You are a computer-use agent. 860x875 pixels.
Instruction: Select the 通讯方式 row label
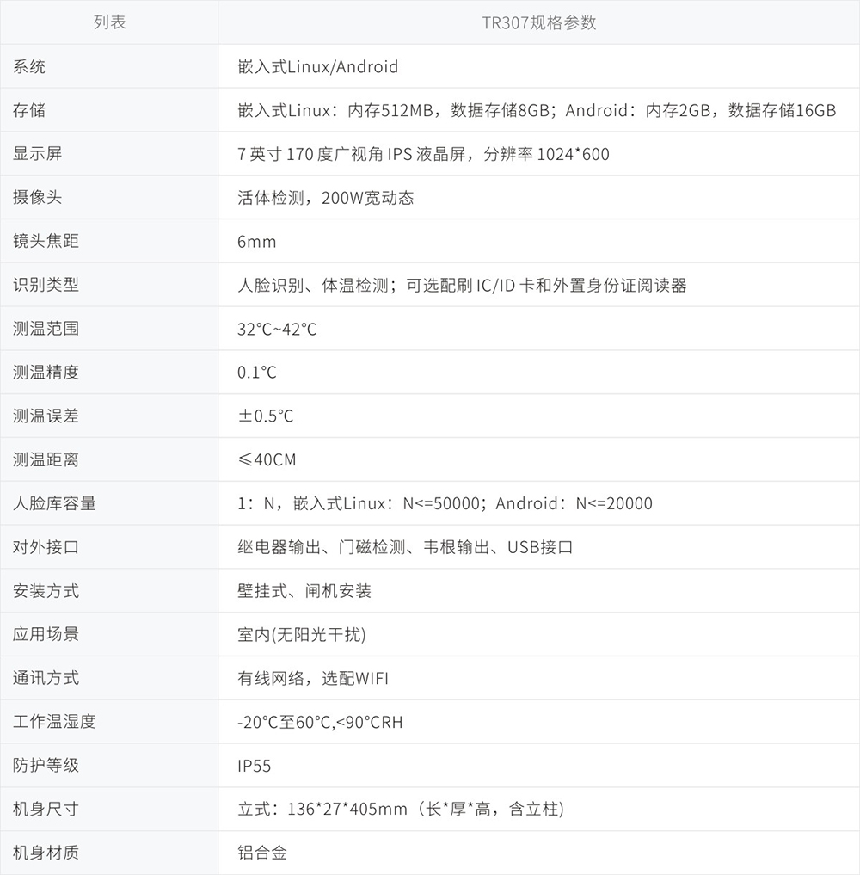coord(46,678)
